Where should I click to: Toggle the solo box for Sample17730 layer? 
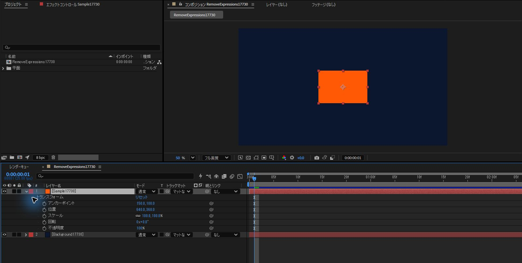(14, 191)
